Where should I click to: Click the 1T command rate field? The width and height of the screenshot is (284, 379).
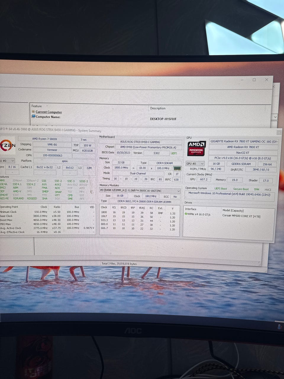(x=177, y=174)
